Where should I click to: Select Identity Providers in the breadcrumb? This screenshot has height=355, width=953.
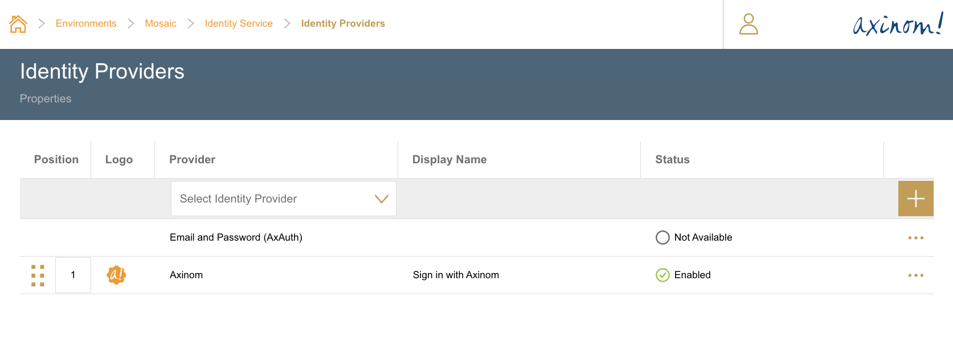343,23
